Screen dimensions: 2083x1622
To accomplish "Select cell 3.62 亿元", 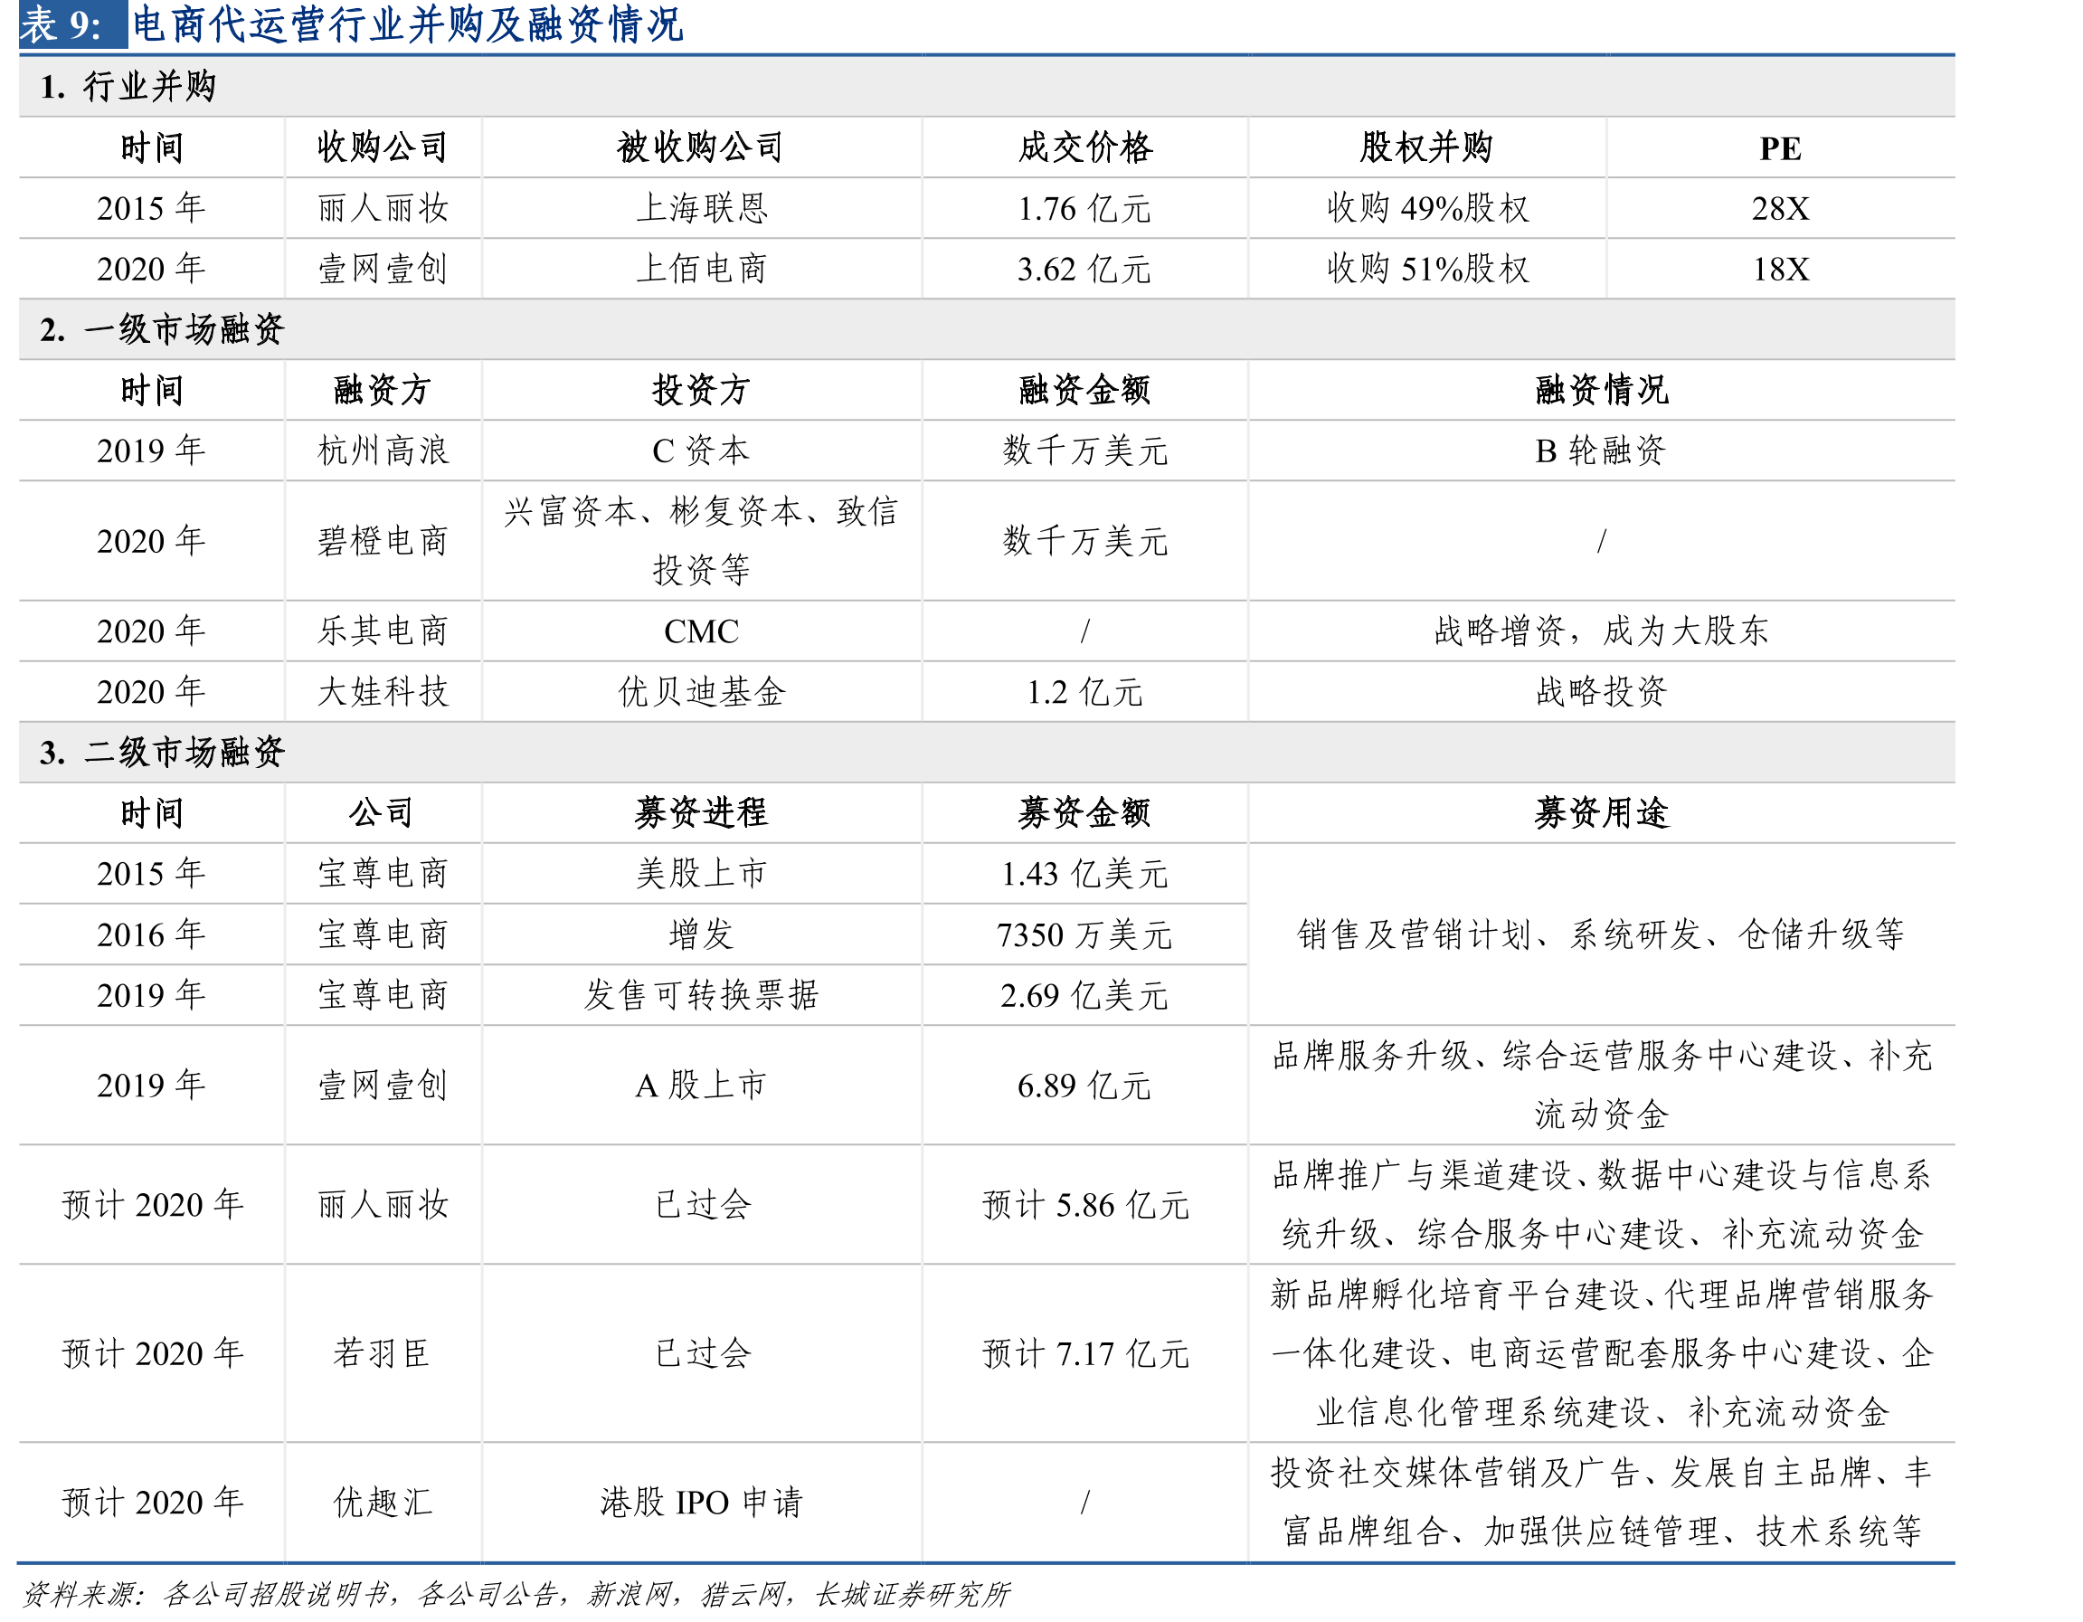I will coord(1085,269).
